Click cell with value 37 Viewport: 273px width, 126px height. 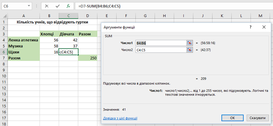(x=69, y=46)
